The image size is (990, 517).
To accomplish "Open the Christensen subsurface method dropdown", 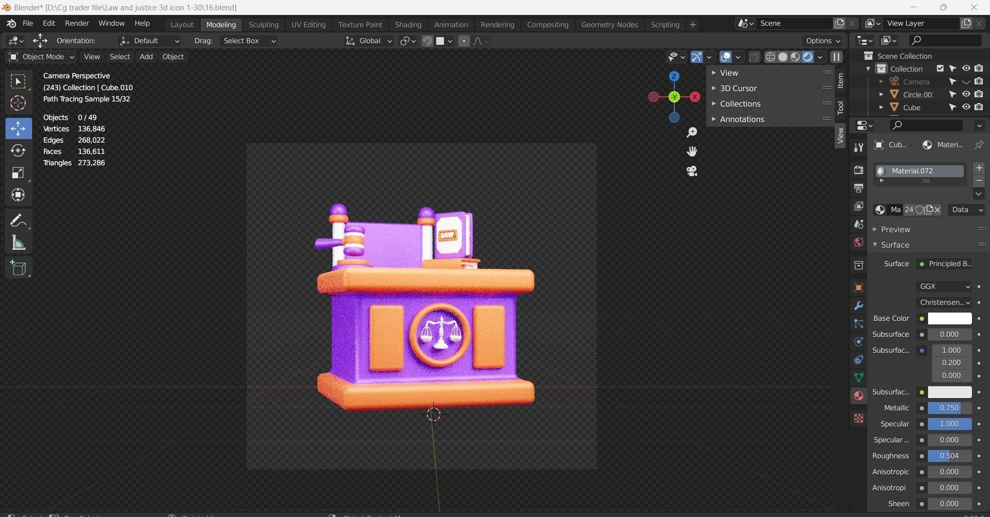I will tap(944, 302).
